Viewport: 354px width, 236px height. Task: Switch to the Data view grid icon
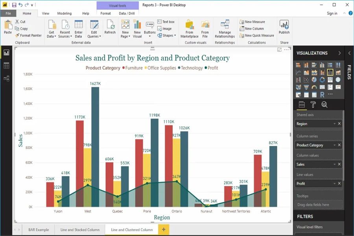click(6, 66)
